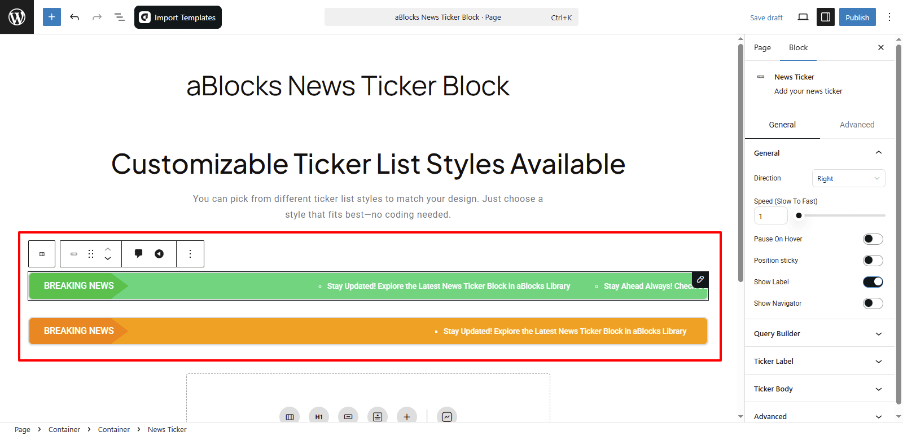Open the document overview list
Image resolution: width=903 pixels, height=436 pixels.
click(x=120, y=17)
